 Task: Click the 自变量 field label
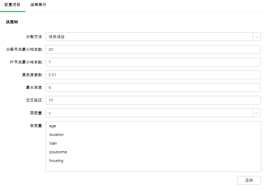[x=36, y=126]
